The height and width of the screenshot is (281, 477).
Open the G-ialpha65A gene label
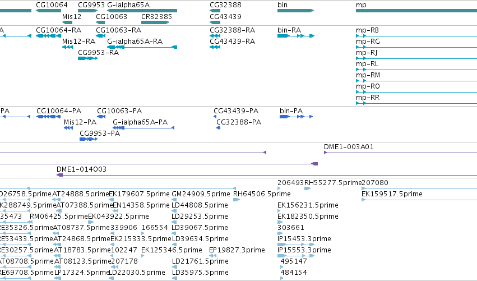[128, 5]
